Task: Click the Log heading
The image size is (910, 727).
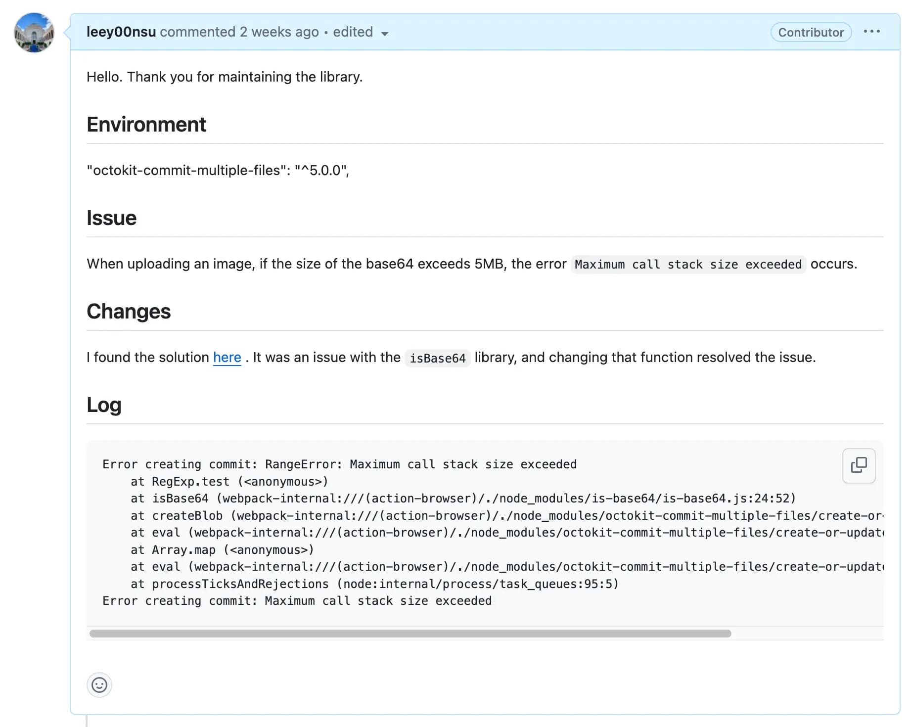Action: [104, 405]
